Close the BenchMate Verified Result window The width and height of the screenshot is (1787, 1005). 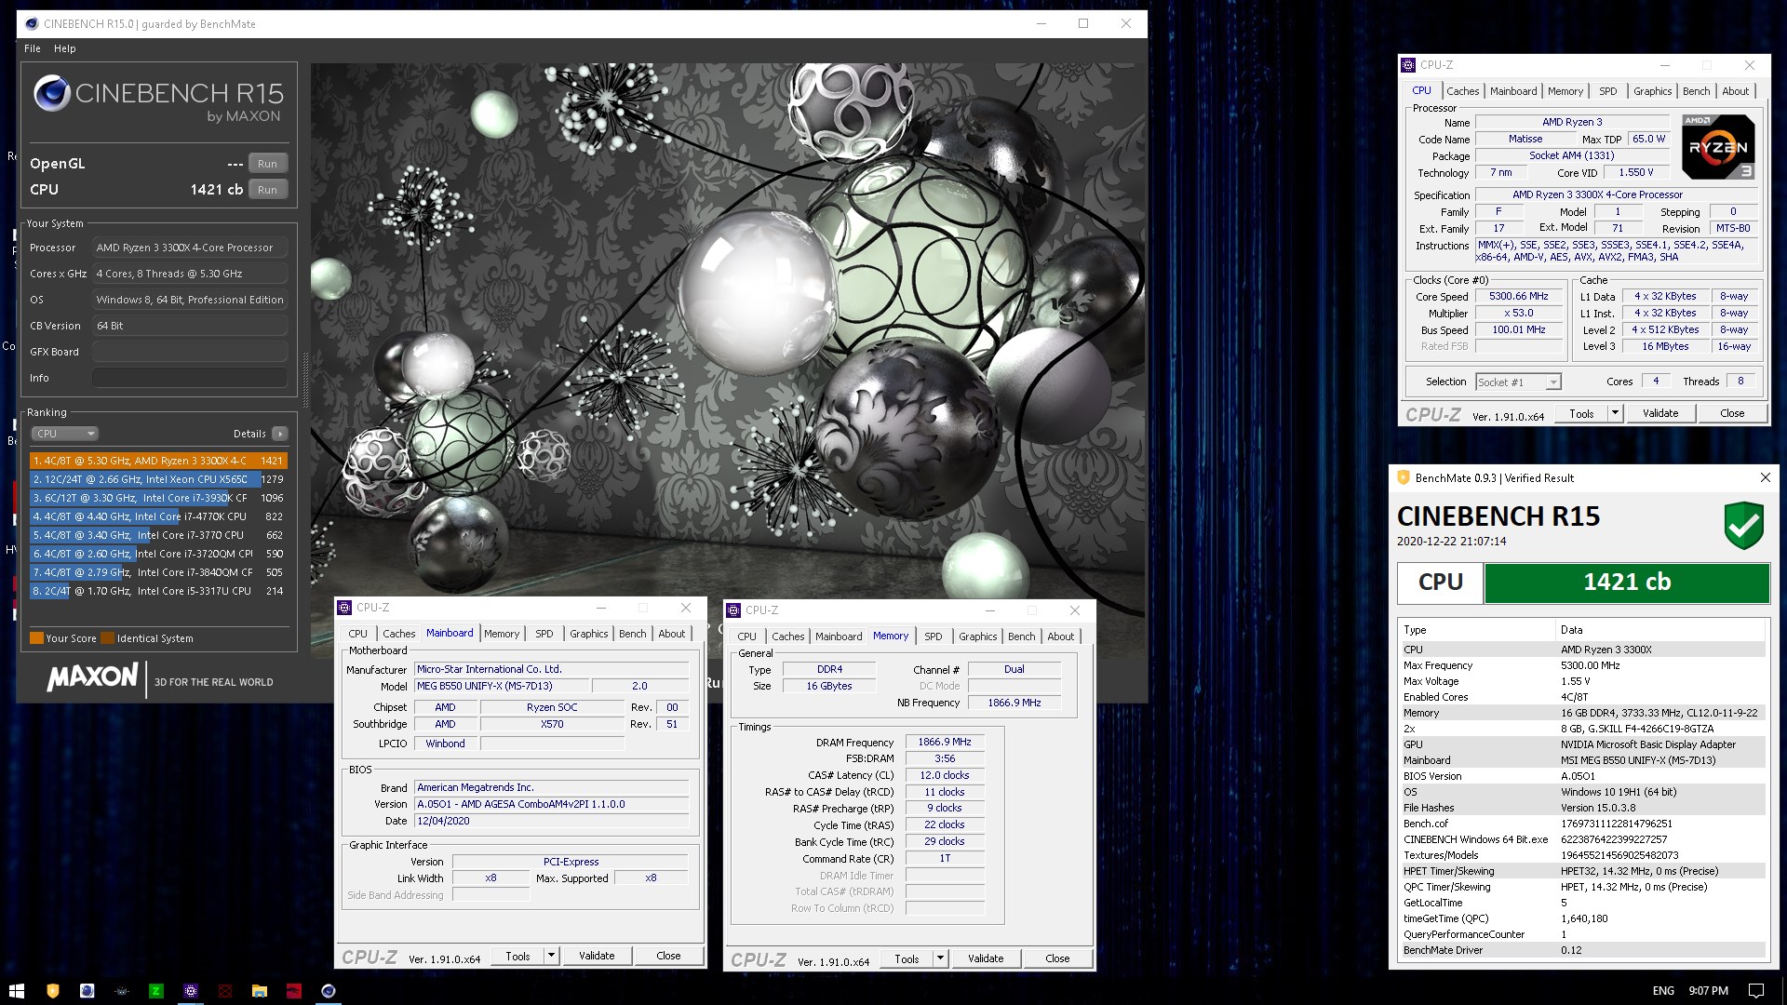(x=1765, y=477)
